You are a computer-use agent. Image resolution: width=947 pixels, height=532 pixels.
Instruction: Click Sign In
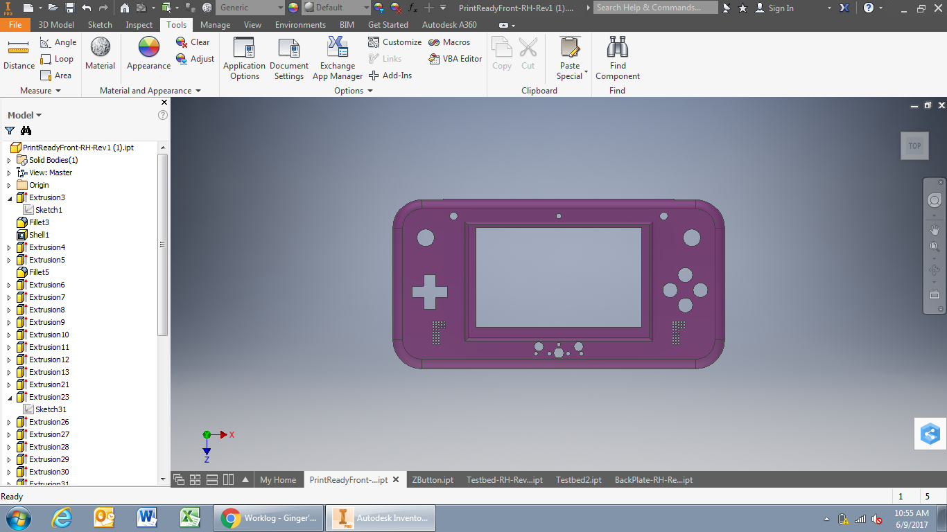[774, 8]
